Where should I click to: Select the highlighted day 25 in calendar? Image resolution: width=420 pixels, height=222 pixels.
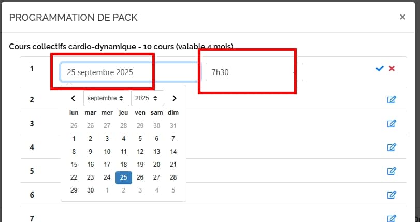tap(123, 177)
